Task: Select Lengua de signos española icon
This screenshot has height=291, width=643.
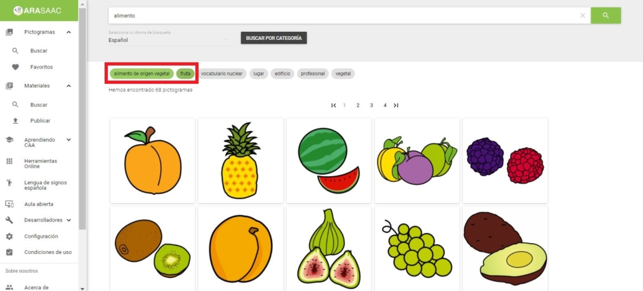Action: [x=9, y=183]
